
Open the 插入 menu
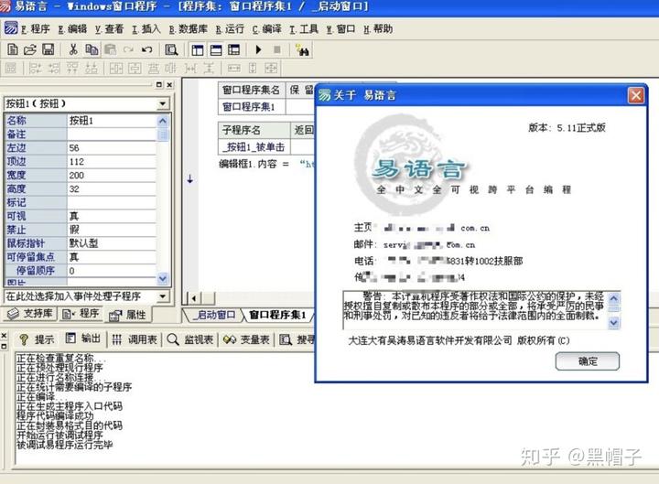[146, 29]
